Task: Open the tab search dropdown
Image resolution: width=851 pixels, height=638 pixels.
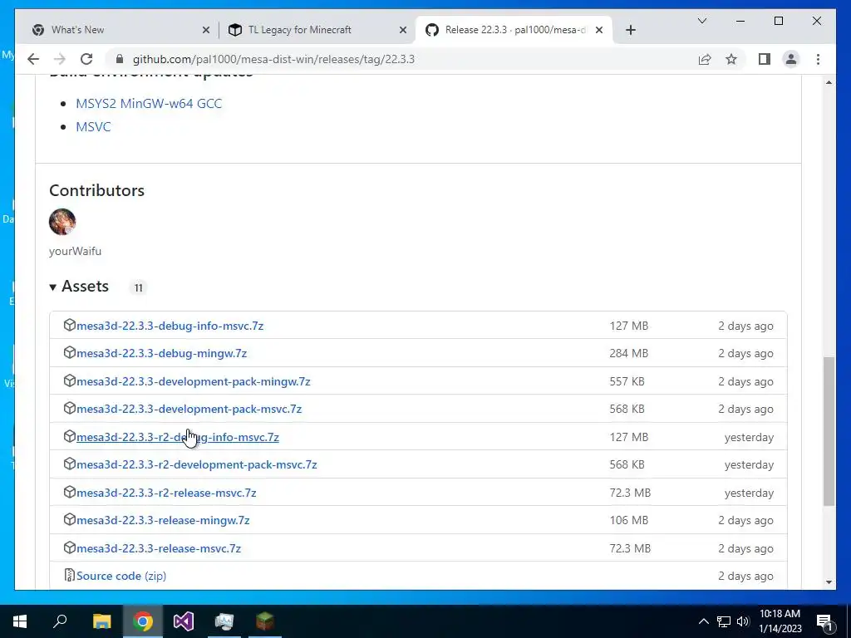Action: pyautogui.click(x=701, y=21)
